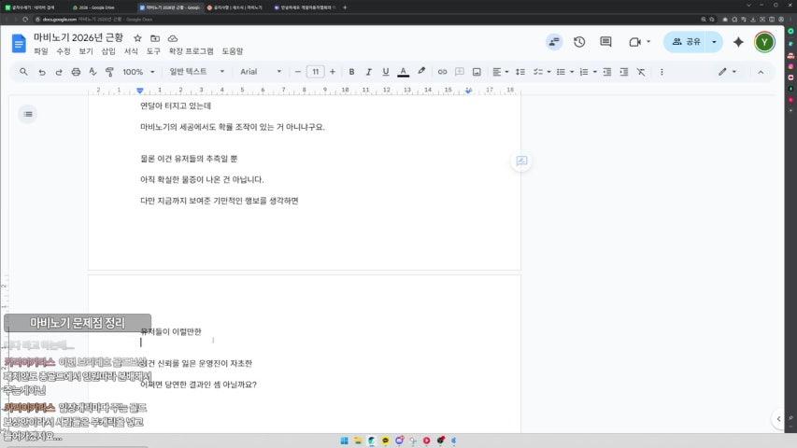This screenshot has width=797, height=448.
Task: Open the zoom 100% dropdown
Action: coord(138,72)
